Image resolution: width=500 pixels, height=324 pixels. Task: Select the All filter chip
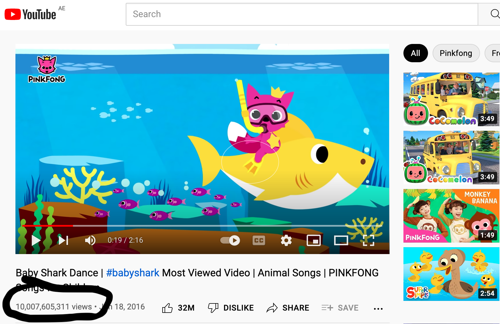click(x=415, y=53)
